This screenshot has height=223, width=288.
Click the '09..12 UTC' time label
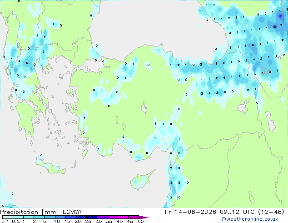(x=237, y=212)
